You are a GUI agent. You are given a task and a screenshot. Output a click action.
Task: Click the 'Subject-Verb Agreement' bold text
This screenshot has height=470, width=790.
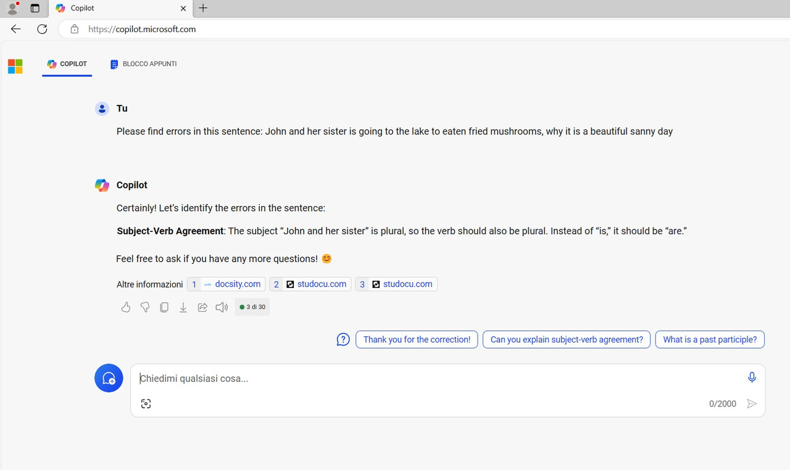click(170, 231)
